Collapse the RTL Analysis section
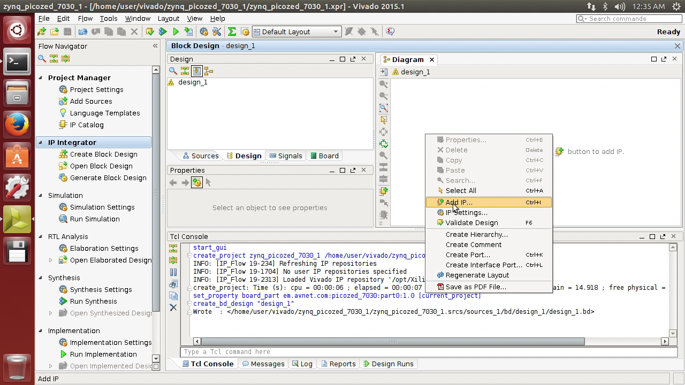 (x=40, y=236)
